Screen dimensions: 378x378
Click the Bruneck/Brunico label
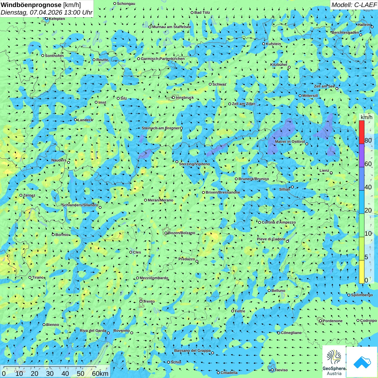tap(254, 179)
